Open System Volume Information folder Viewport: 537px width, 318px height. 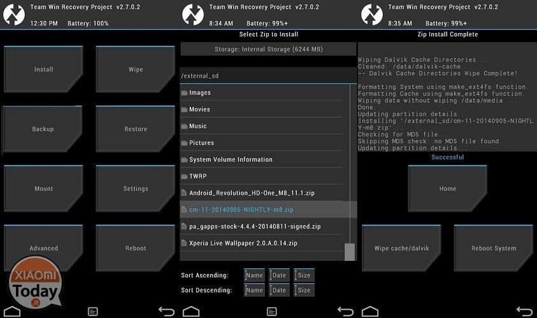pos(262,160)
